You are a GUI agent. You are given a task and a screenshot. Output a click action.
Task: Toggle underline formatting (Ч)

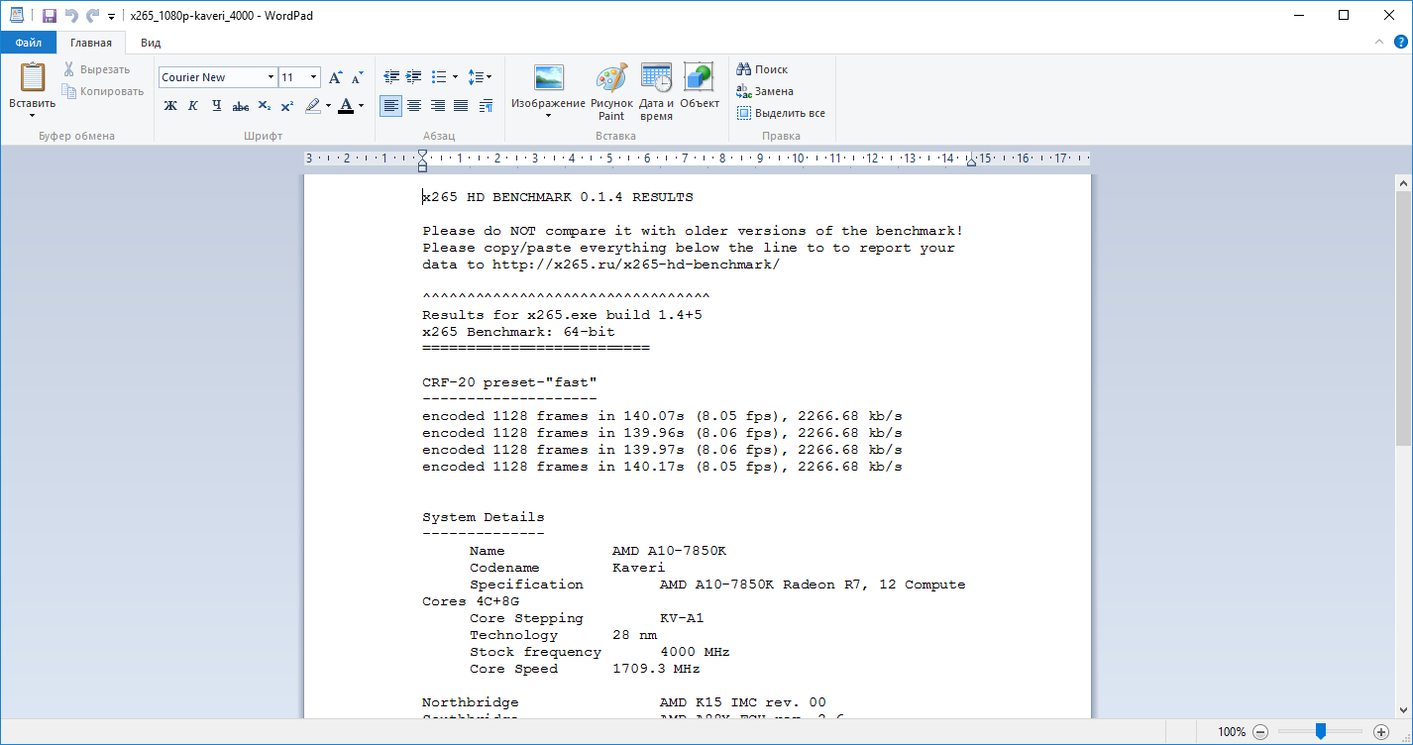[216, 106]
